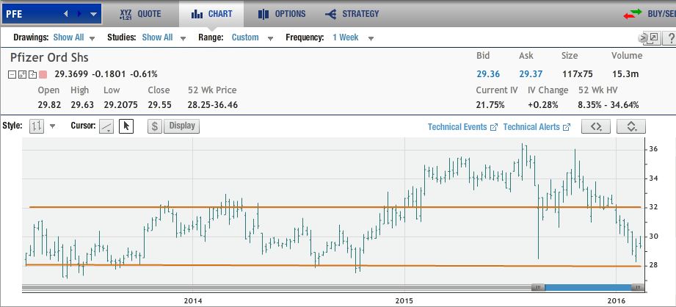Click the right handle of time range slider
This screenshot has height=307, width=676.
(x=637, y=287)
